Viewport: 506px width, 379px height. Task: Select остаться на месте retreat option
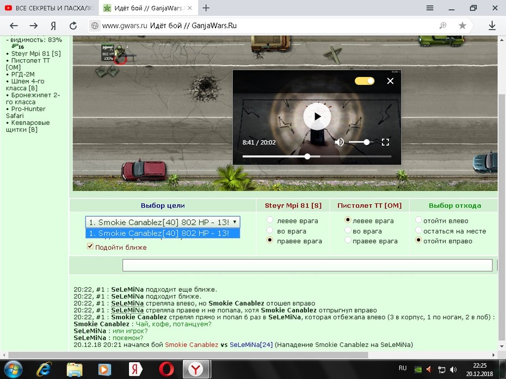tap(418, 230)
